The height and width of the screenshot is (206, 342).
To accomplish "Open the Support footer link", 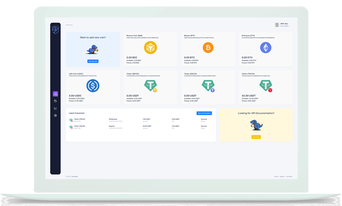I will coord(282,177).
